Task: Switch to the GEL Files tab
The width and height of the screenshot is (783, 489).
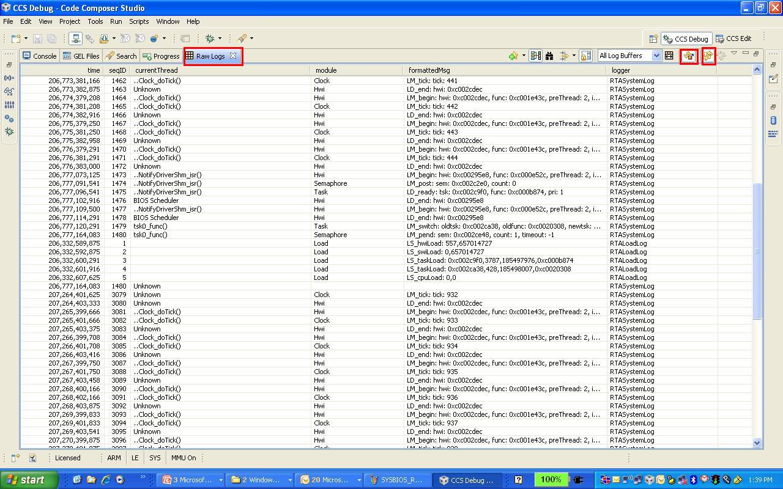Action: pos(81,56)
